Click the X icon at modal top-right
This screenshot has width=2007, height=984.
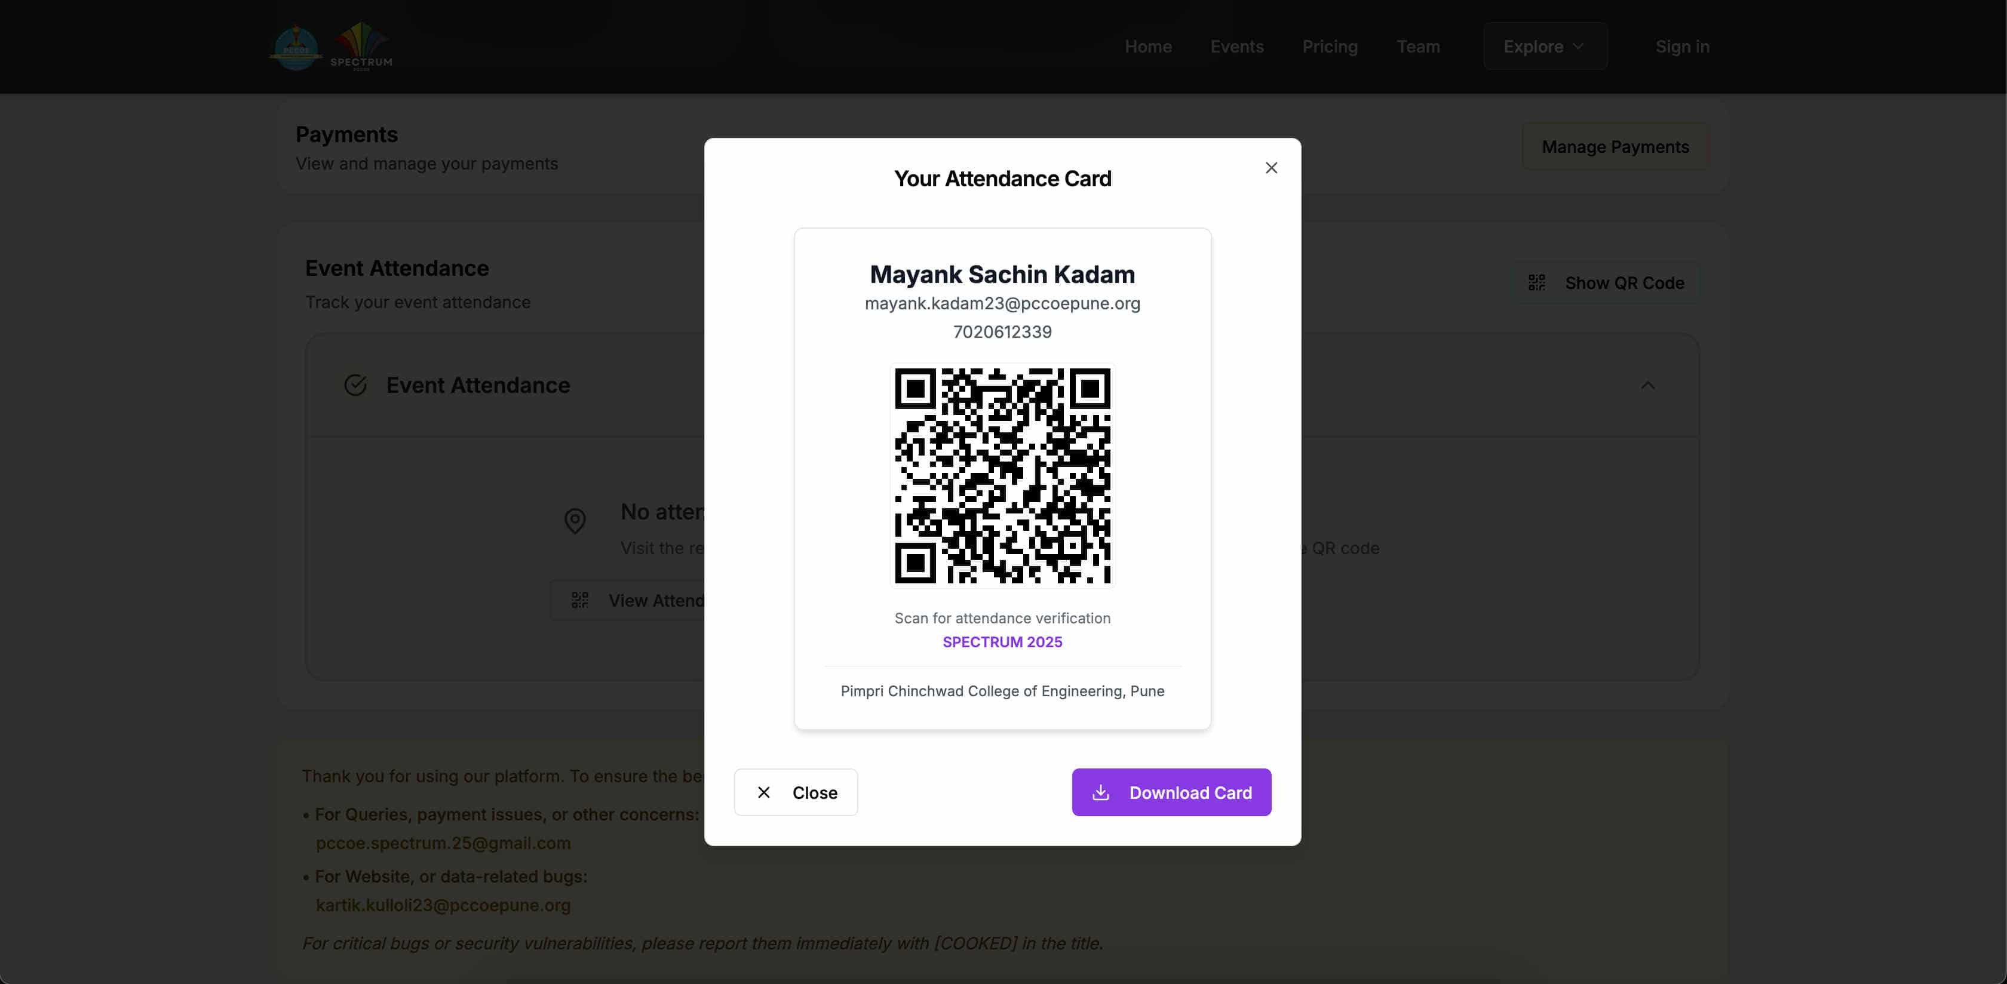coord(1271,168)
